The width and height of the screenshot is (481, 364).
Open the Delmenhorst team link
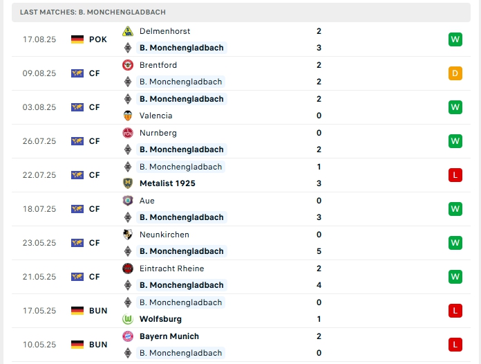(164, 31)
